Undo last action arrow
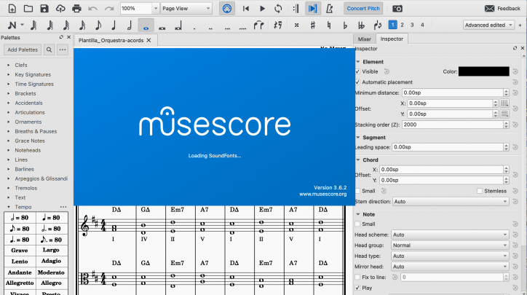This screenshot has width=527, height=295. (x=92, y=9)
